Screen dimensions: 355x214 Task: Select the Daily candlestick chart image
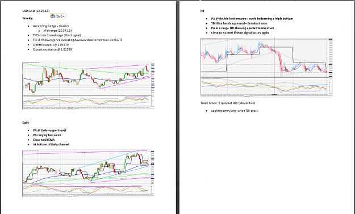tap(88, 173)
